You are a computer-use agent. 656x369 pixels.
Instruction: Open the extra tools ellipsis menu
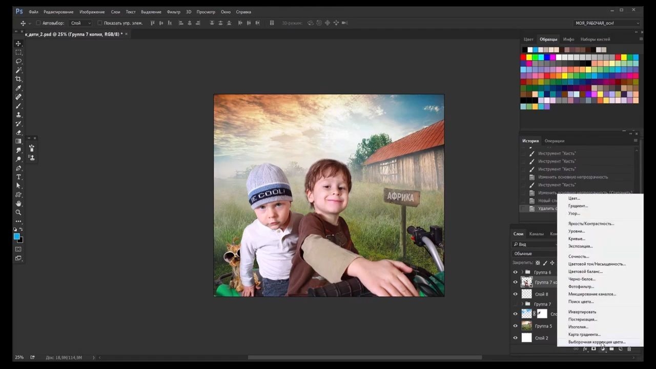[x=18, y=221]
